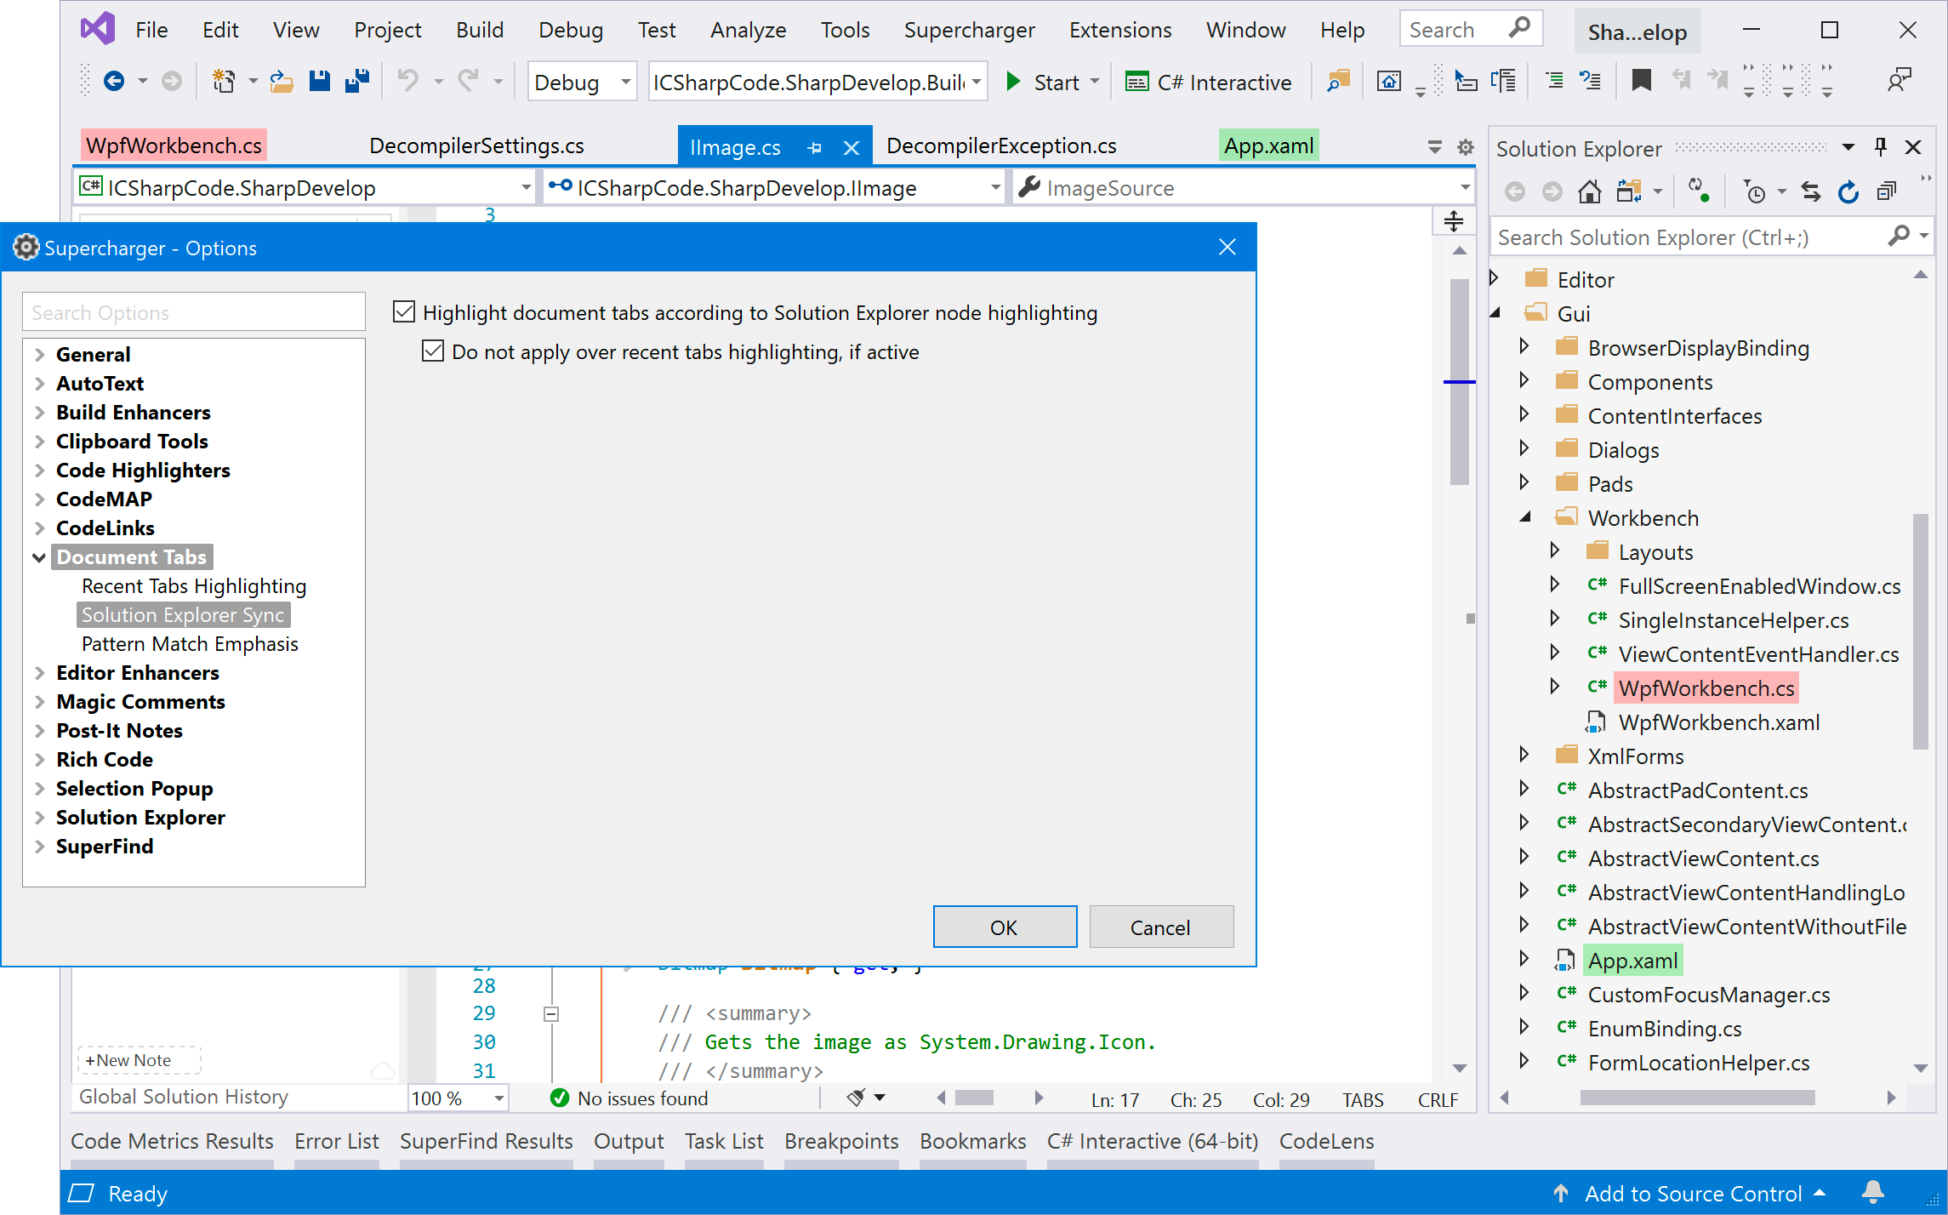Click Collapse All icon in Solution Explorer
The image size is (1948, 1215).
tap(1886, 191)
